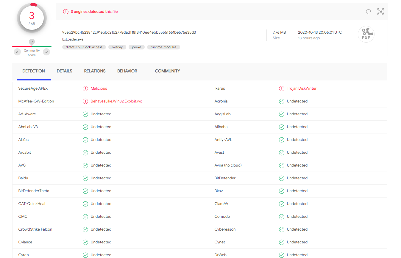The image size is (401, 258).
Task: Click the similar files graph icon
Action: click(381, 12)
